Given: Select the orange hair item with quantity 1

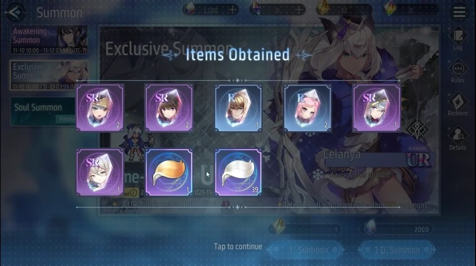Looking at the screenshot, I should coord(169,172).
